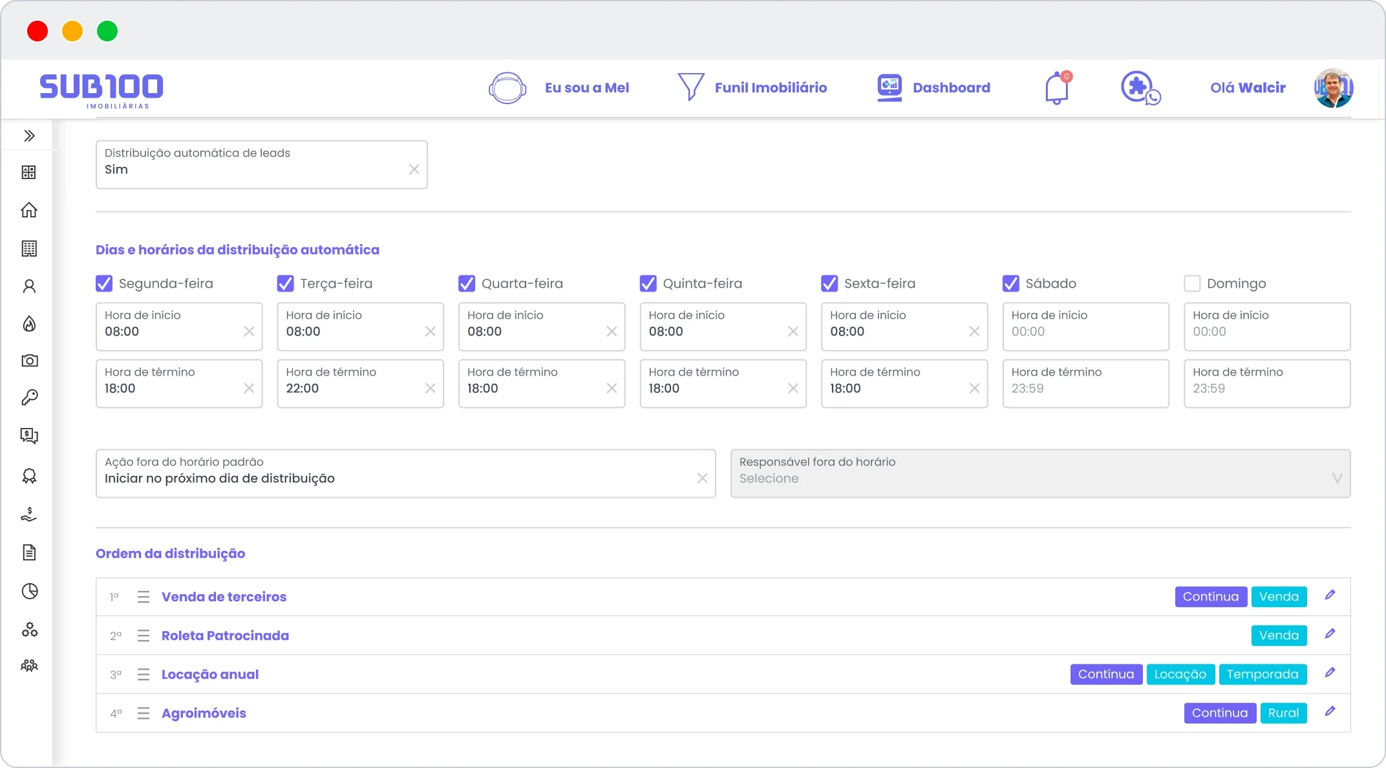This screenshot has height=768, width=1386.
Task: Grab drag handle for Venda de terceiros
Action: click(144, 597)
